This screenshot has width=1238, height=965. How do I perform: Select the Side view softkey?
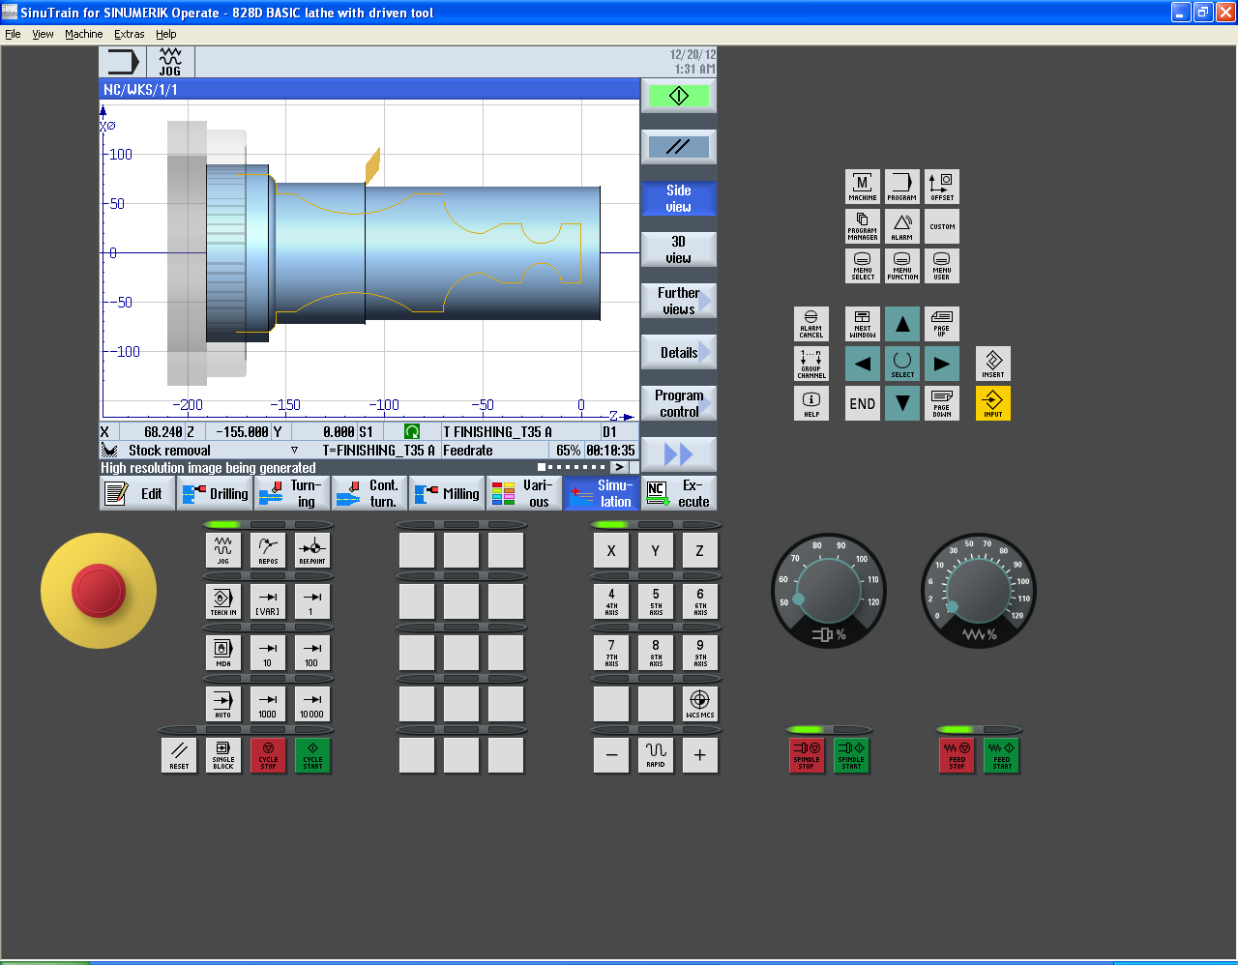coord(679,198)
